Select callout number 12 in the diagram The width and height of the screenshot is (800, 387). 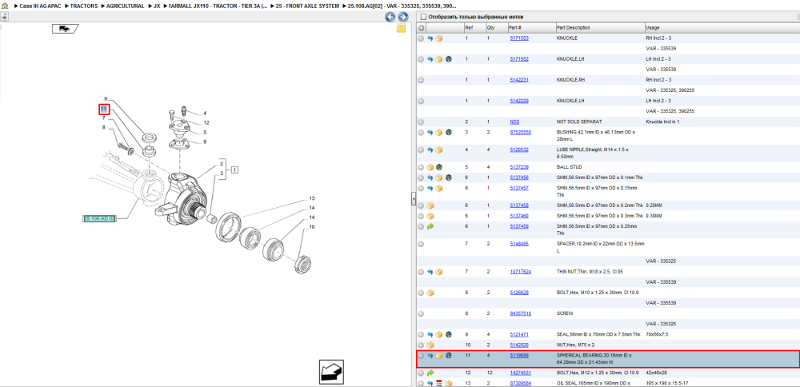(x=206, y=123)
